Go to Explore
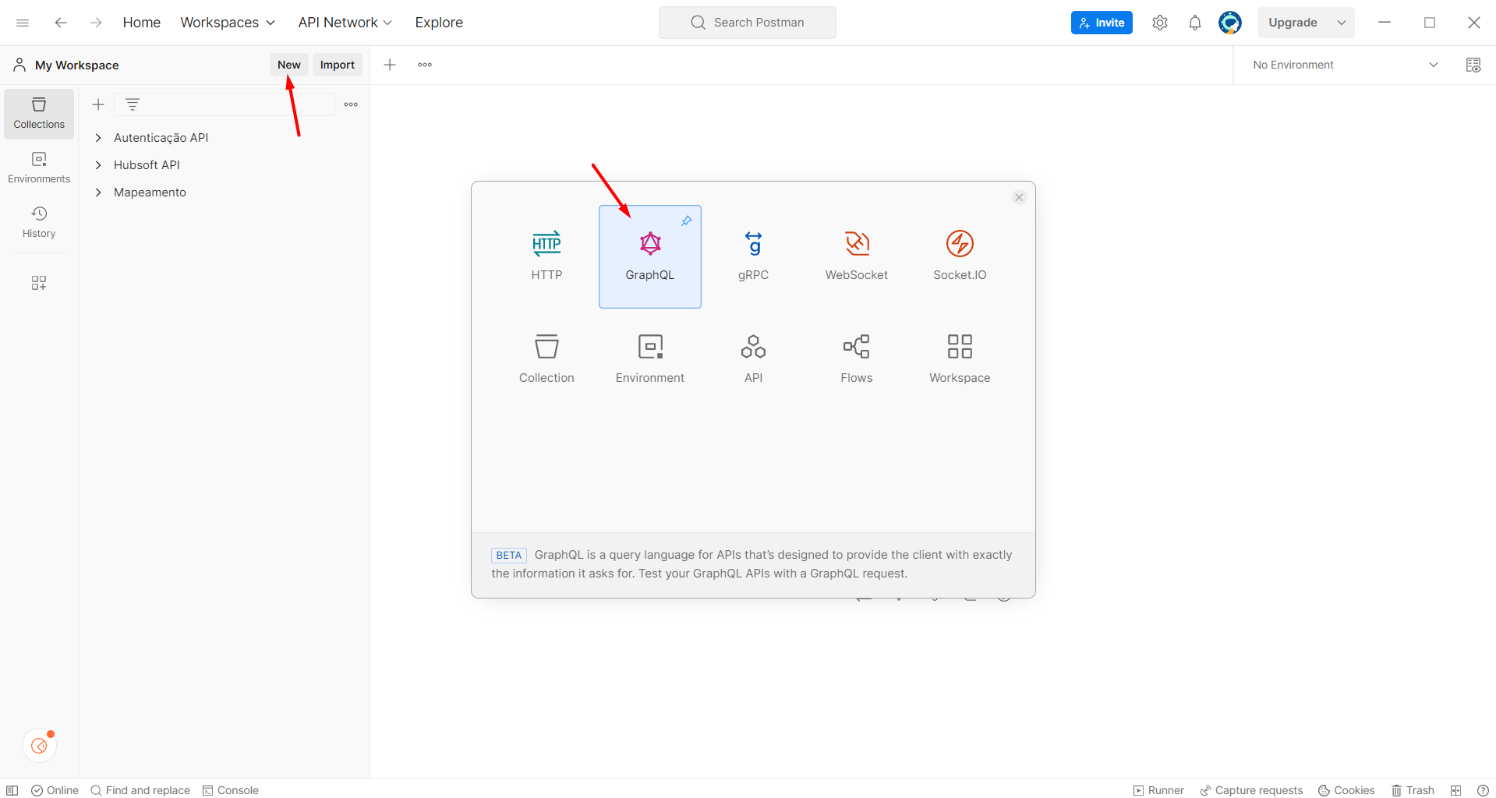Image resolution: width=1496 pixels, height=798 pixels. coord(439,23)
